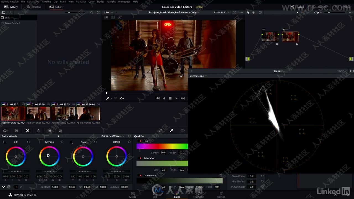354x199 pixels.
Task: Open the Playback menu
Action: tap(81, 2)
